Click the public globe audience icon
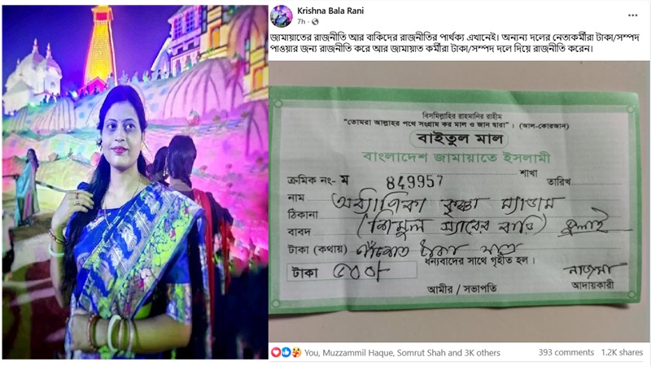The height and width of the screenshot is (366, 651). click(315, 22)
